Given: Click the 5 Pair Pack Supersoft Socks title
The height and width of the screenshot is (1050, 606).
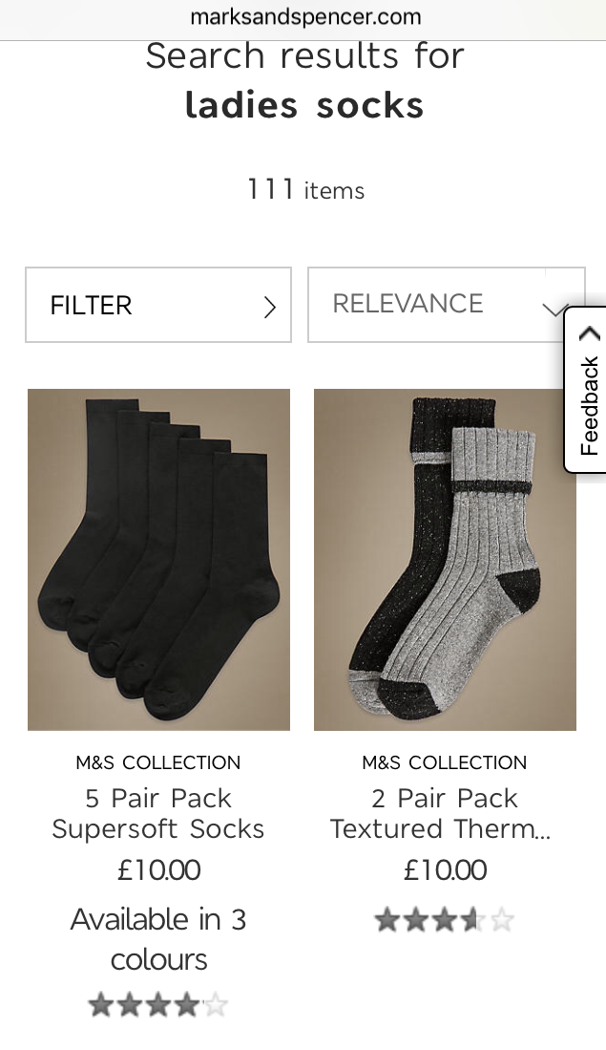Looking at the screenshot, I should [x=158, y=814].
